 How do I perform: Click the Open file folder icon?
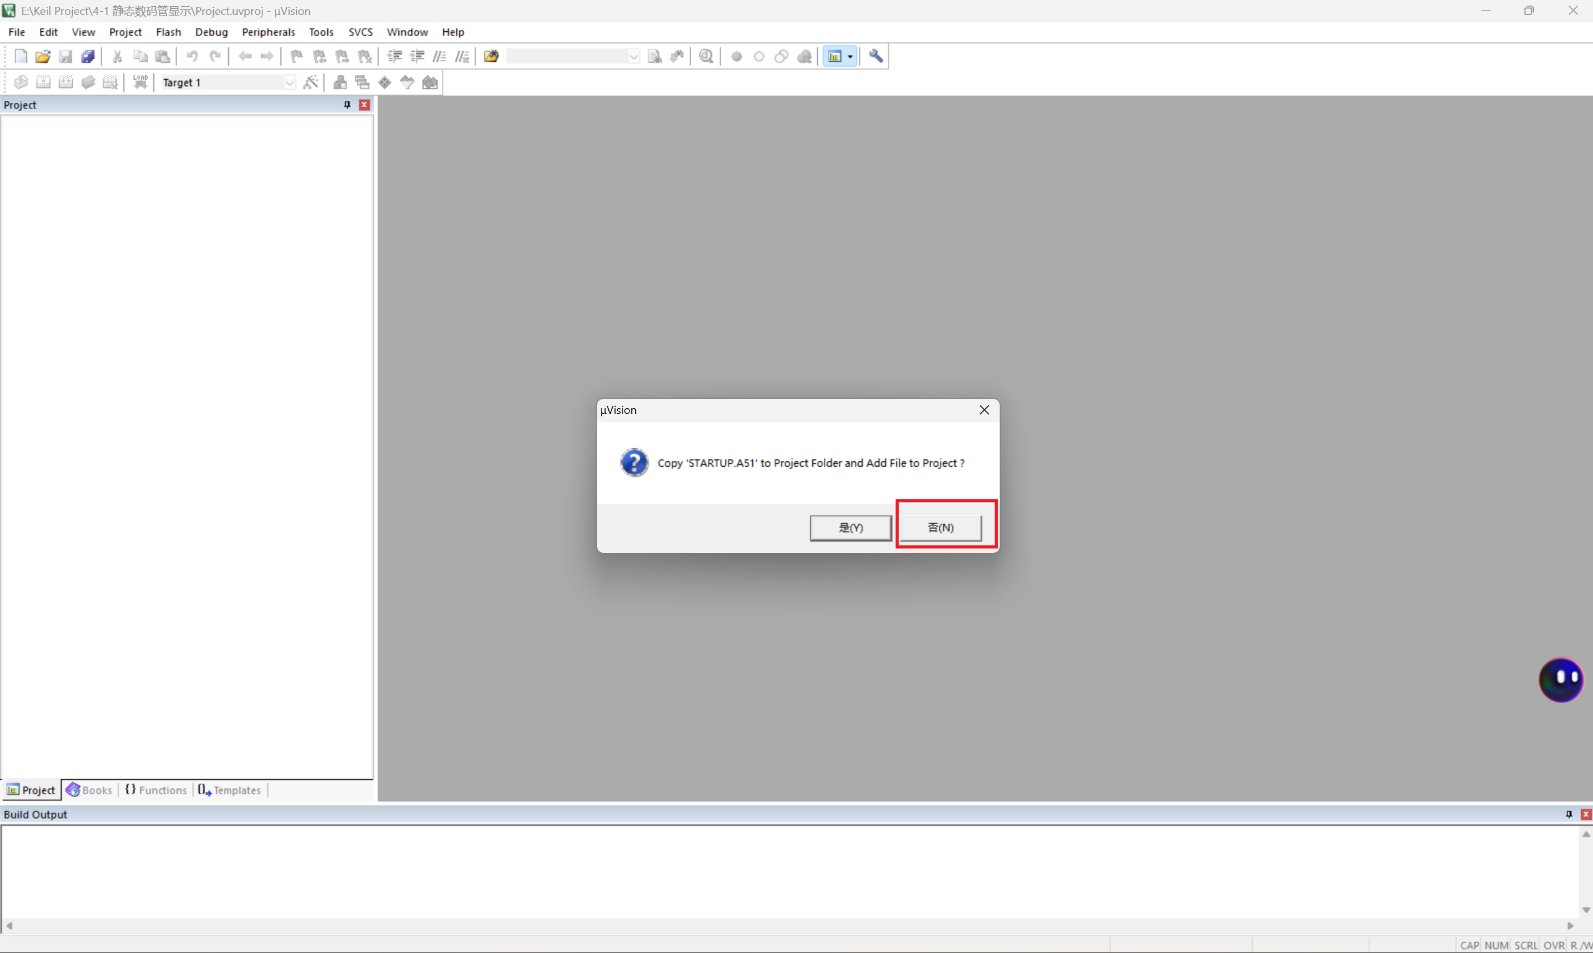coord(43,57)
